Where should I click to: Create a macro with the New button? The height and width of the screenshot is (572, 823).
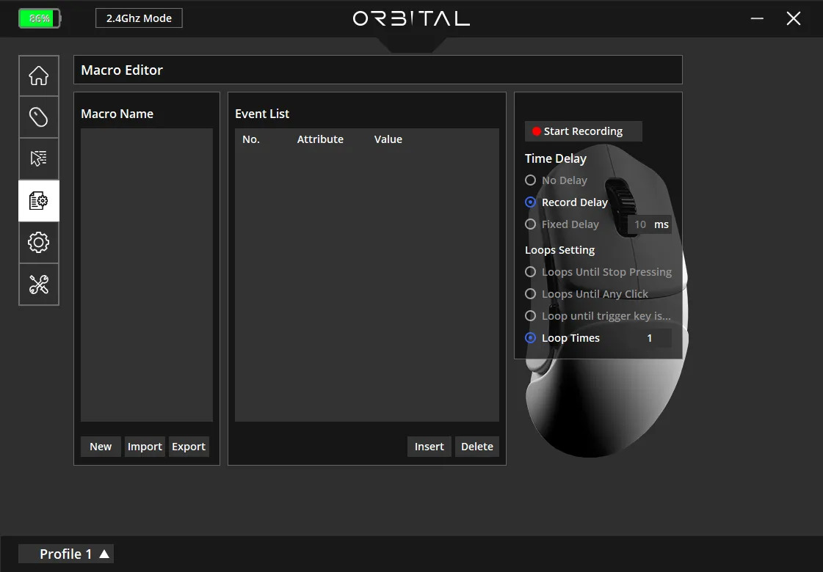tap(100, 446)
